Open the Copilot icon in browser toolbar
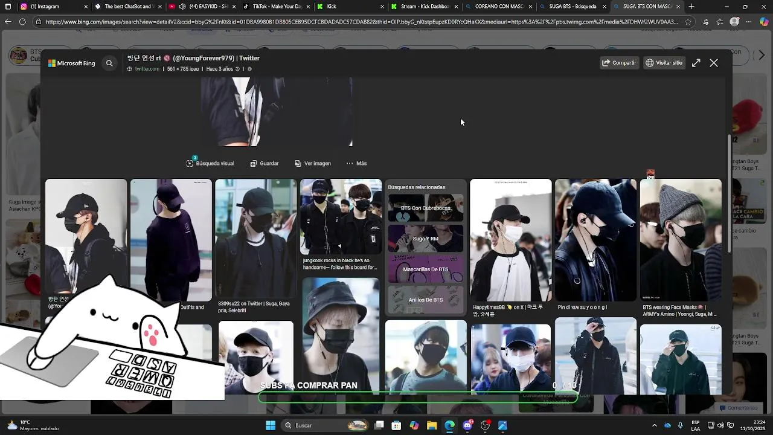Viewport: 773px width, 435px height. [x=765, y=22]
